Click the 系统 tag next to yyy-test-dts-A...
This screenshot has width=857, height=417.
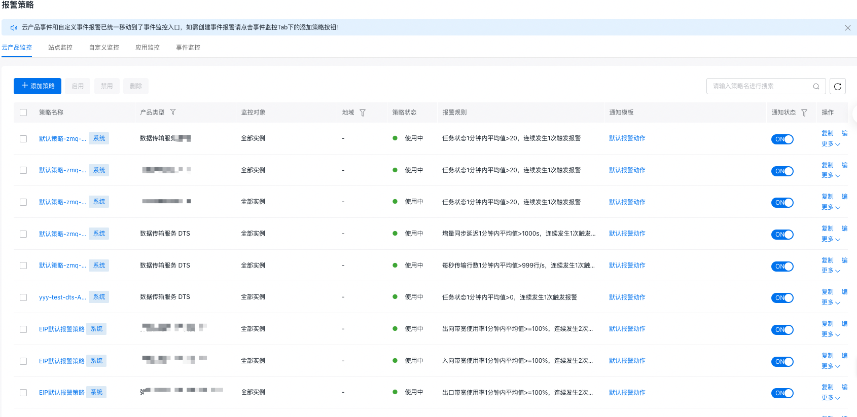coord(99,297)
